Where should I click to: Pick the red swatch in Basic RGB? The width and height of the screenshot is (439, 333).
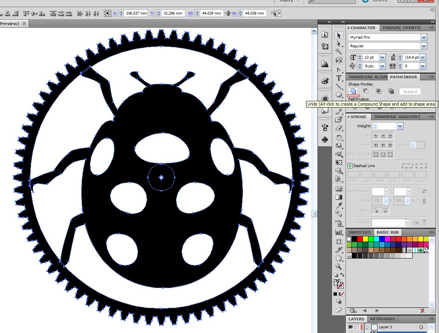pyautogui.click(x=360, y=239)
